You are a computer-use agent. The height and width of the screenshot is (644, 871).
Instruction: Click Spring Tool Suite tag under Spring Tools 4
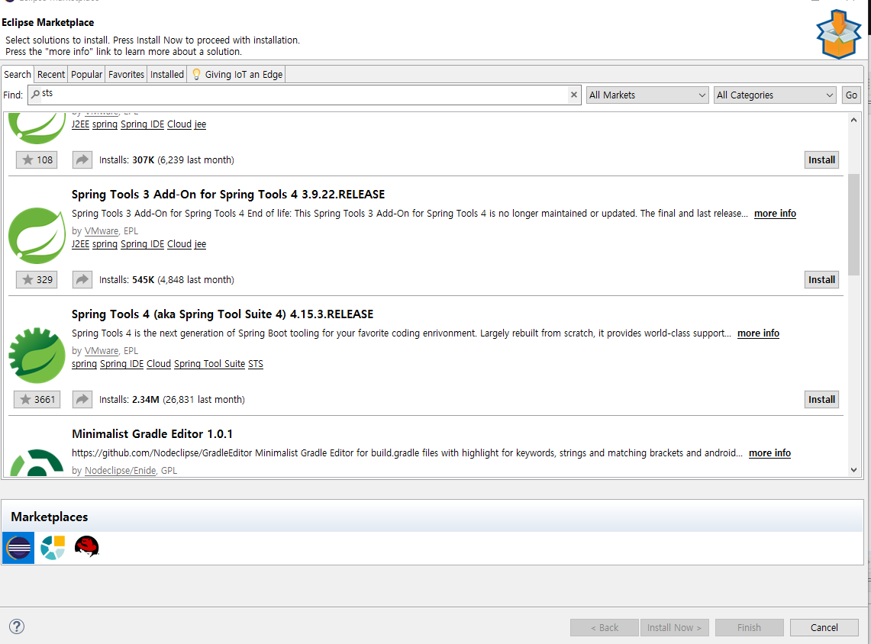tap(209, 364)
